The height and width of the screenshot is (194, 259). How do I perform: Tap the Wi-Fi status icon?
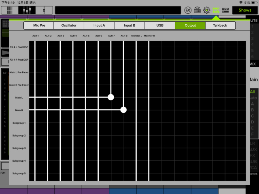[x=230, y=2]
